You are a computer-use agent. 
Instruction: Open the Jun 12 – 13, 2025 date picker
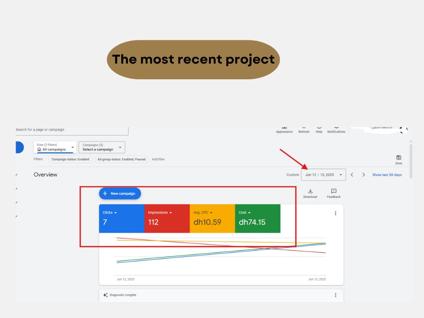point(324,175)
